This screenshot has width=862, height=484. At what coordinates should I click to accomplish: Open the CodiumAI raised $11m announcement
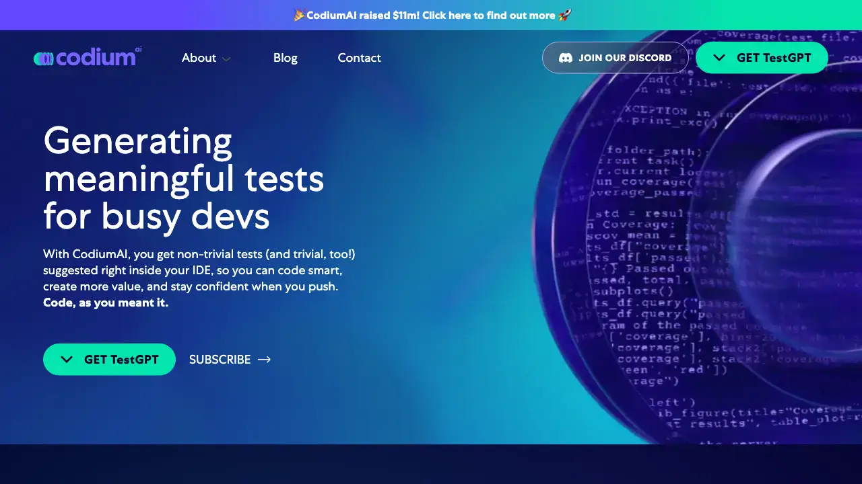[431, 15]
